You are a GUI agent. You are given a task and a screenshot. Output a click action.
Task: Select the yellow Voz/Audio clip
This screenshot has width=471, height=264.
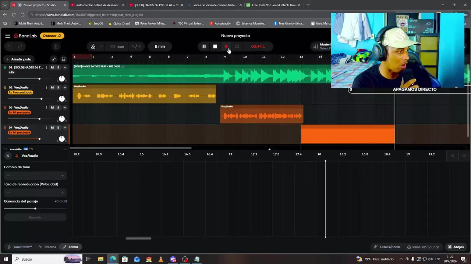coord(144,94)
